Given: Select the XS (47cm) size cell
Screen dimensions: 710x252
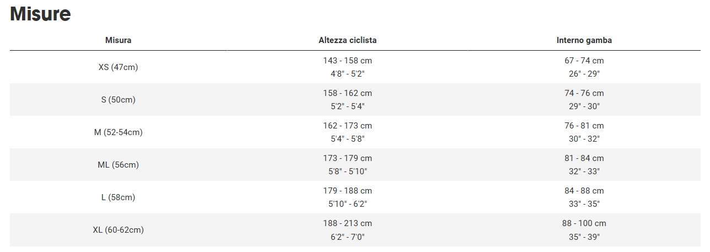Looking at the screenshot, I should point(118,67).
